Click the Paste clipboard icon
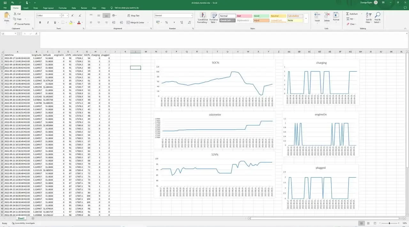This screenshot has width=409, height=227. point(7,15)
